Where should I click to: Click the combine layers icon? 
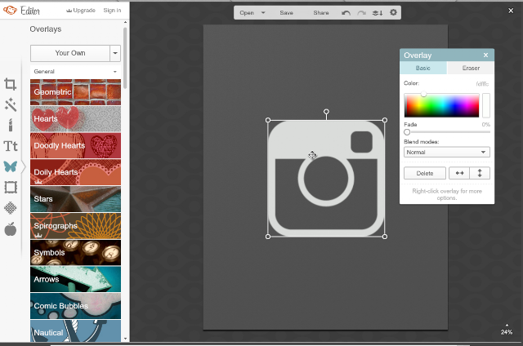tap(378, 13)
